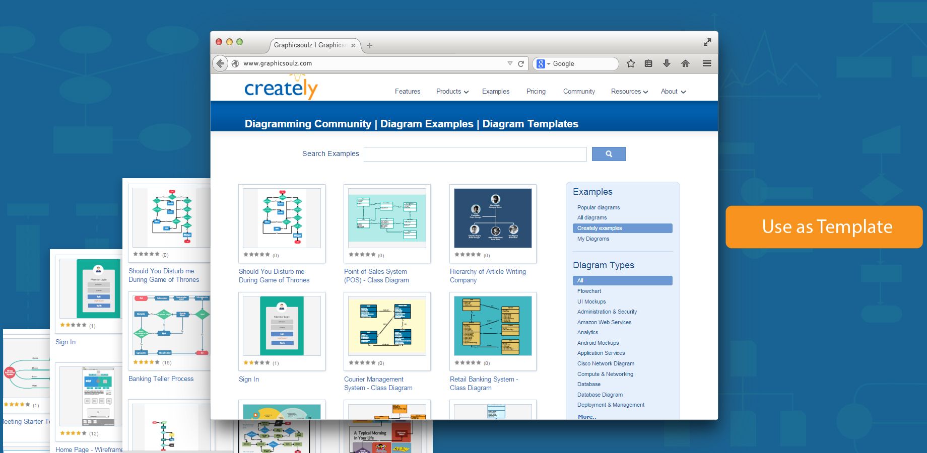Enter fullscreen with the expand arrows icon
Screen dimensions: 927x453
point(707,42)
